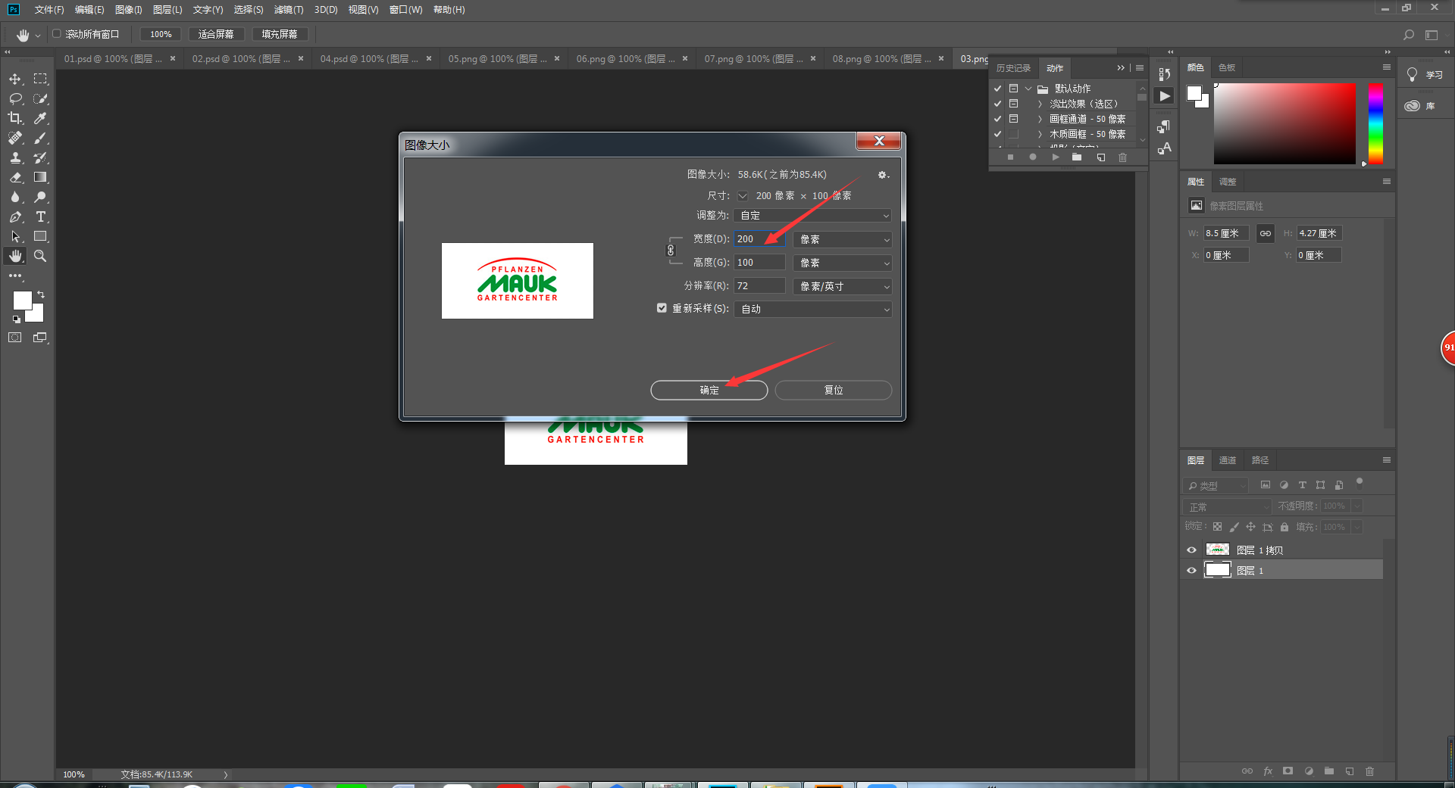Screen dimensions: 1455x788
Task: Collapse the 默认动作 action set
Action: [x=1028, y=89]
